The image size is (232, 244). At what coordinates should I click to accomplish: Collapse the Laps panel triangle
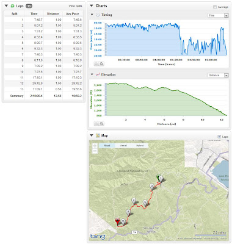[x=6, y=6]
